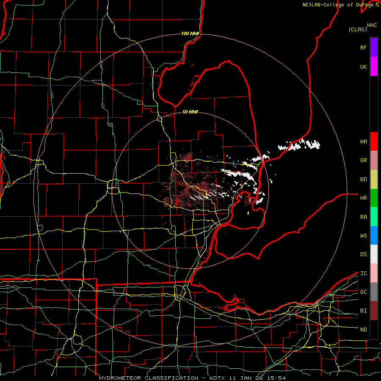
Task: Click the 'IC' legend label text
Action: click(363, 273)
